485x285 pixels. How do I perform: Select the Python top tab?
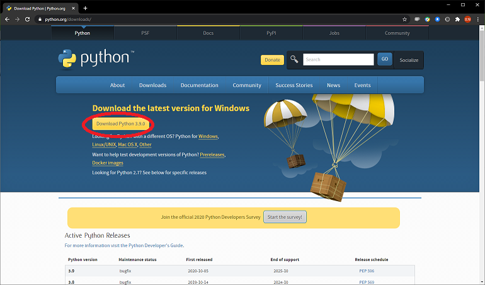click(x=83, y=33)
